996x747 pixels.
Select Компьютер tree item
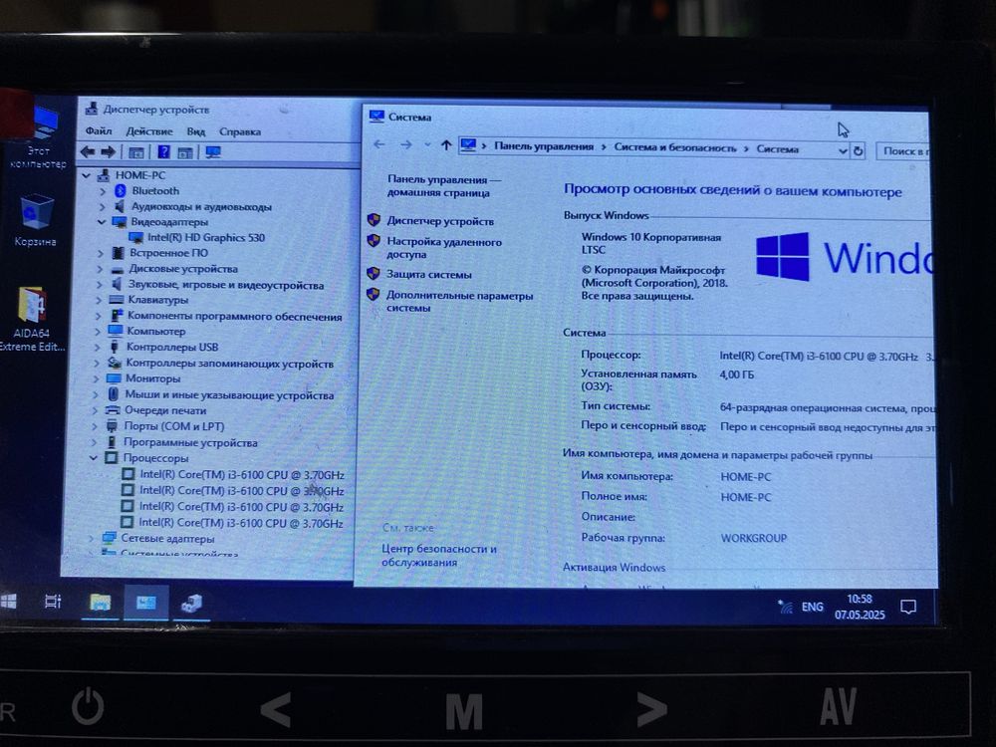tap(156, 331)
